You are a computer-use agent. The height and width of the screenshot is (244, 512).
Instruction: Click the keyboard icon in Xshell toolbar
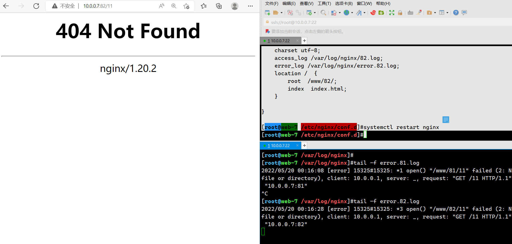(x=410, y=13)
